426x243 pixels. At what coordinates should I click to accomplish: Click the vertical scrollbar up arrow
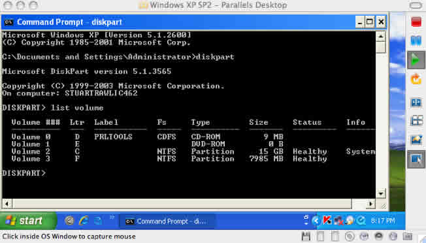click(381, 37)
